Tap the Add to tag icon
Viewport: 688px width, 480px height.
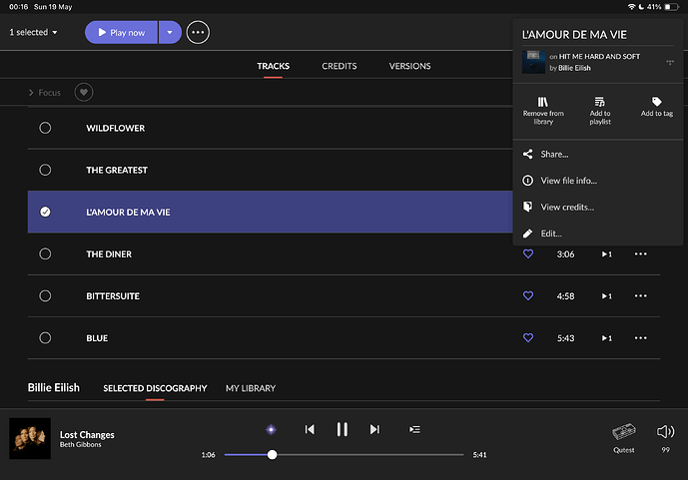[x=657, y=102]
